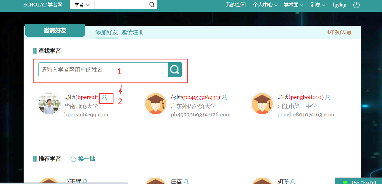Add friend 彭博 pb493326931 via icon
382x184 pixels.
[x=224, y=98]
